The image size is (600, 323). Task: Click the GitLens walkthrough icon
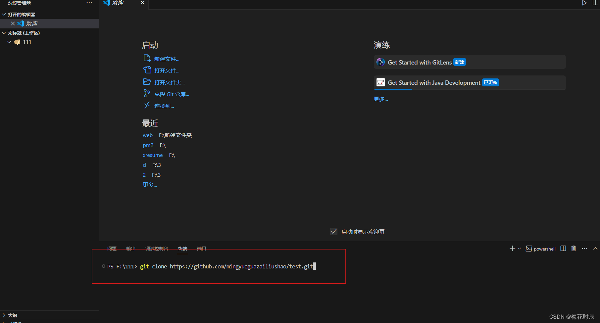pyautogui.click(x=381, y=62)
